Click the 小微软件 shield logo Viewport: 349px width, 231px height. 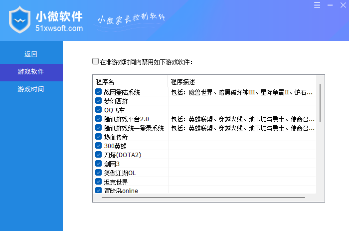tap(20, 20)
